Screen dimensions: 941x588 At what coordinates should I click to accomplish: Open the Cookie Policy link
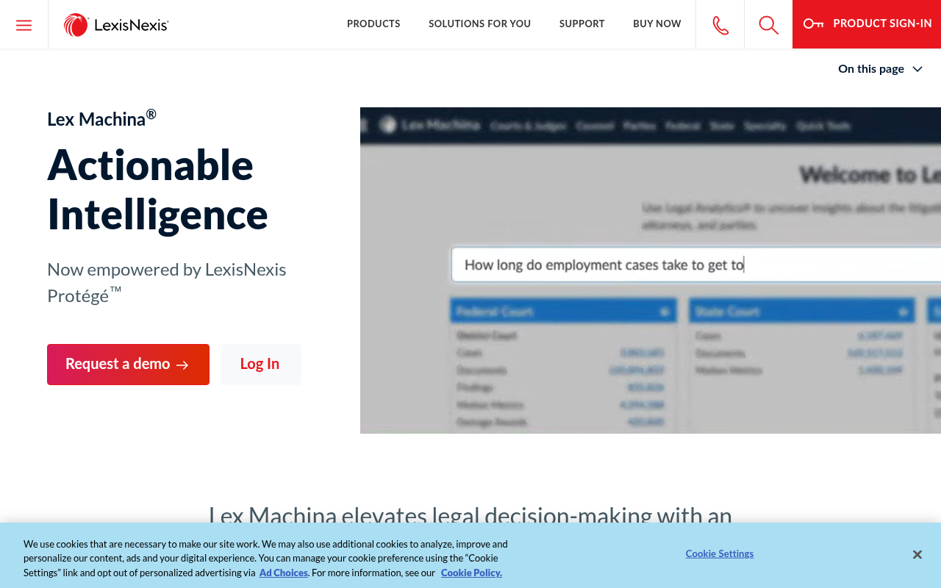pyautogui.click(x=470, y=572)
